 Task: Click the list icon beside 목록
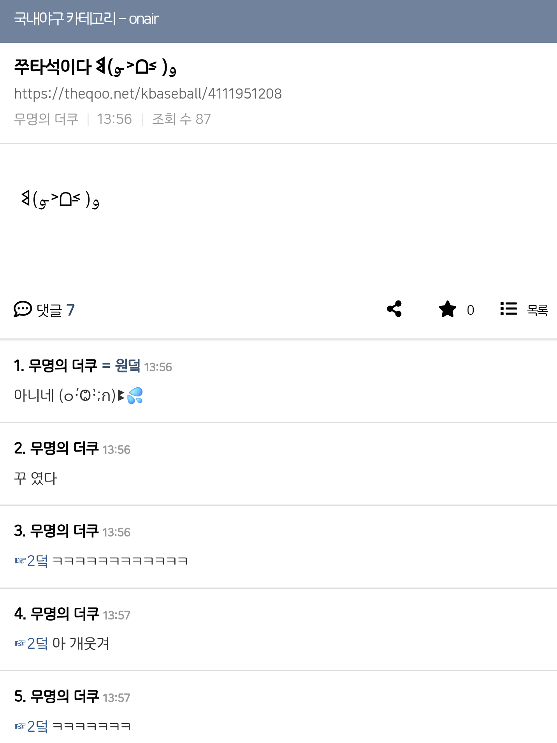tap(508, 309)
